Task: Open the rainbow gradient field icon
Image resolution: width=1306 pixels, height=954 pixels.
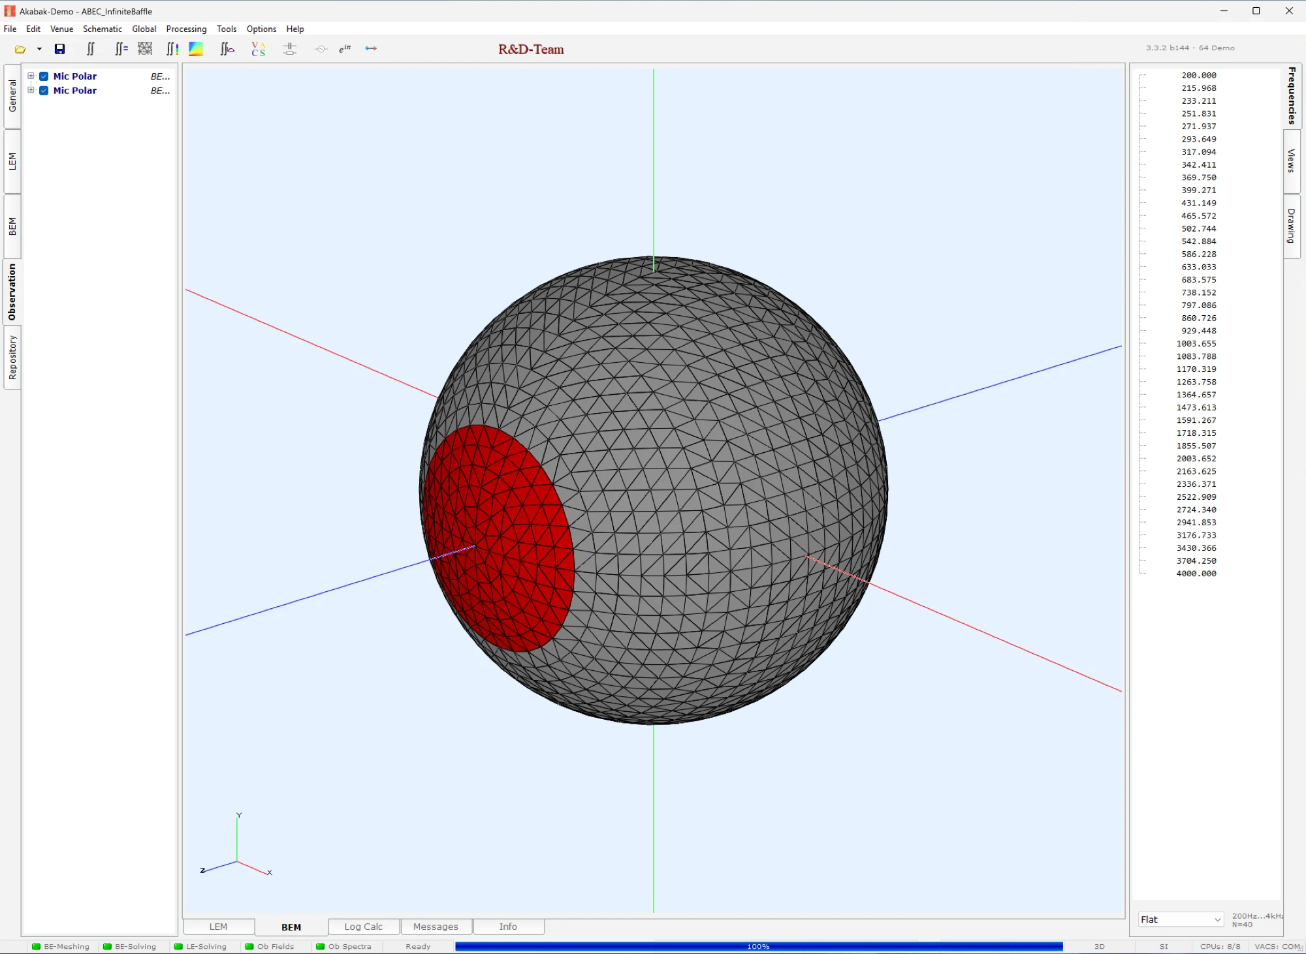Action: (196, 49)
